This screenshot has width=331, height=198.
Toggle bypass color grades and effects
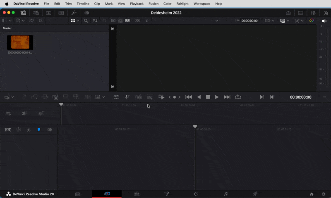pyautogui.click(x=312, y=21)
